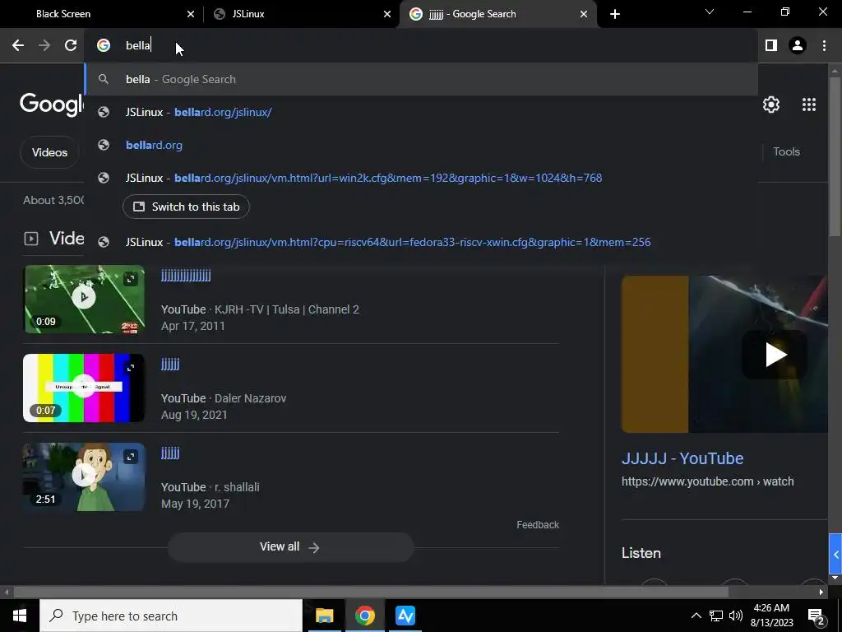This screenshot has width=842, height=632.
Task: Click the Google logo
Action: point(52,105)
